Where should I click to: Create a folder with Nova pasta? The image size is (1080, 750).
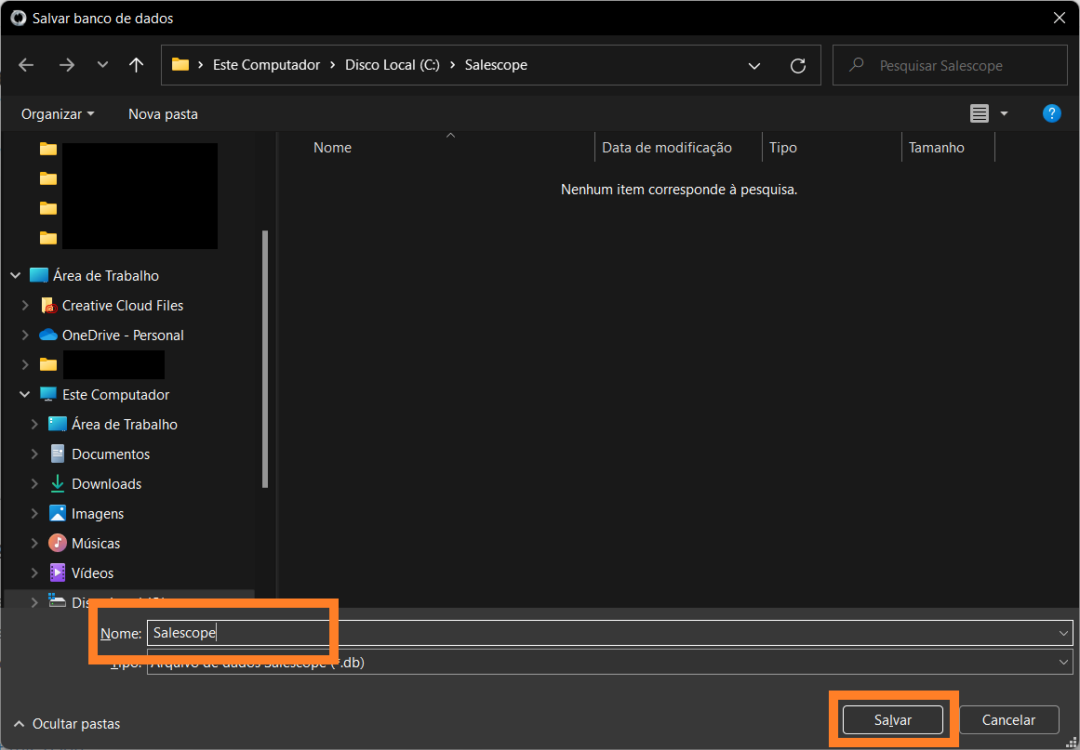click(163, 114)
